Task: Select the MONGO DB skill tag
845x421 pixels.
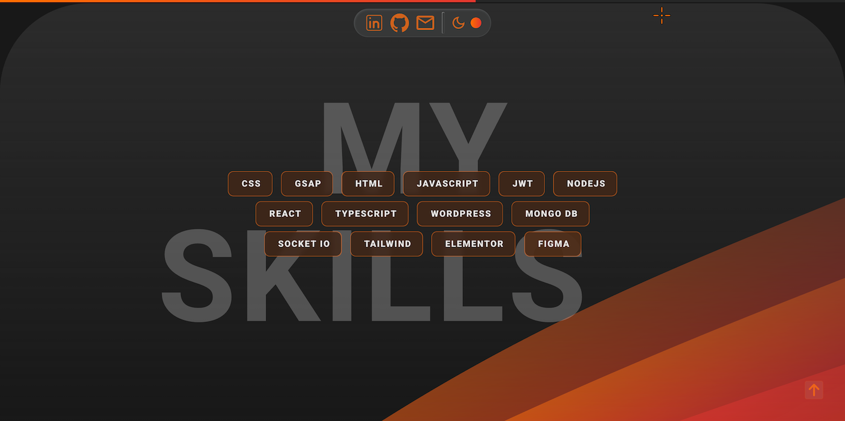Action: (550, 213)
